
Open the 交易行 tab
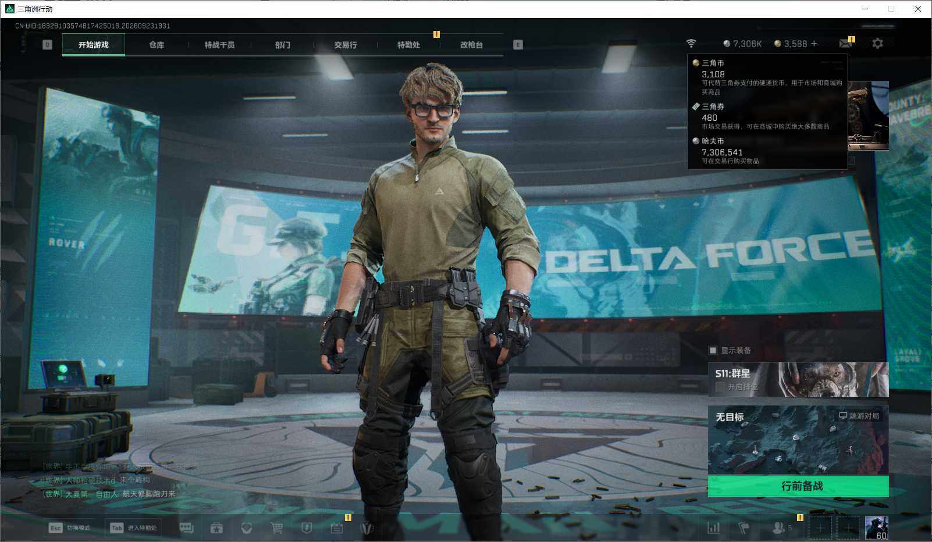point(346,45)
